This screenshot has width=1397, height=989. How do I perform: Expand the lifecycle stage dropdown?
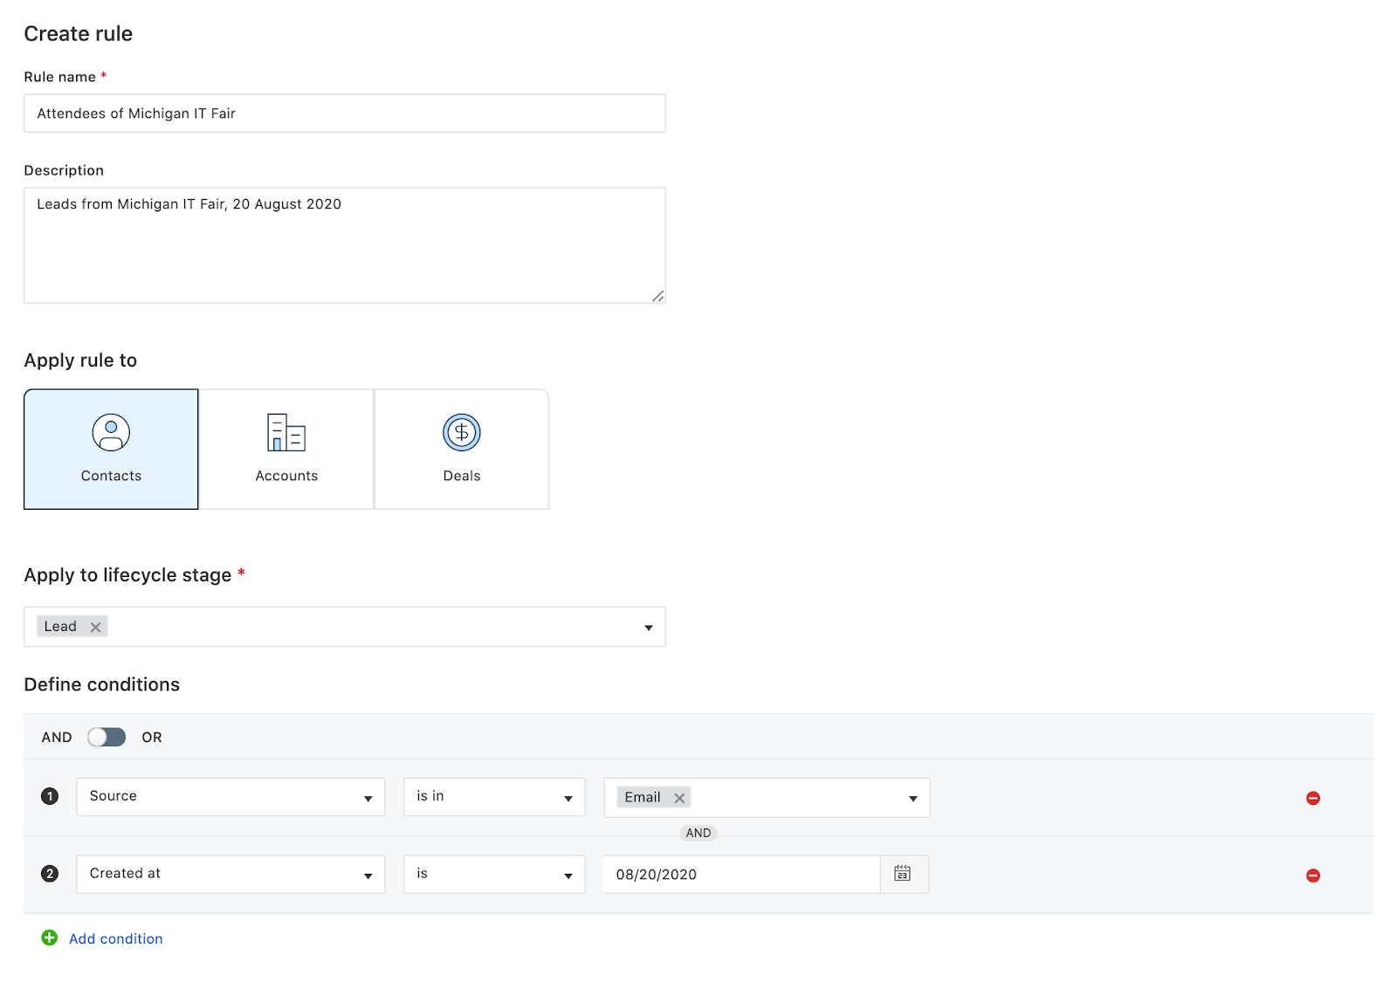coord(648,628)
